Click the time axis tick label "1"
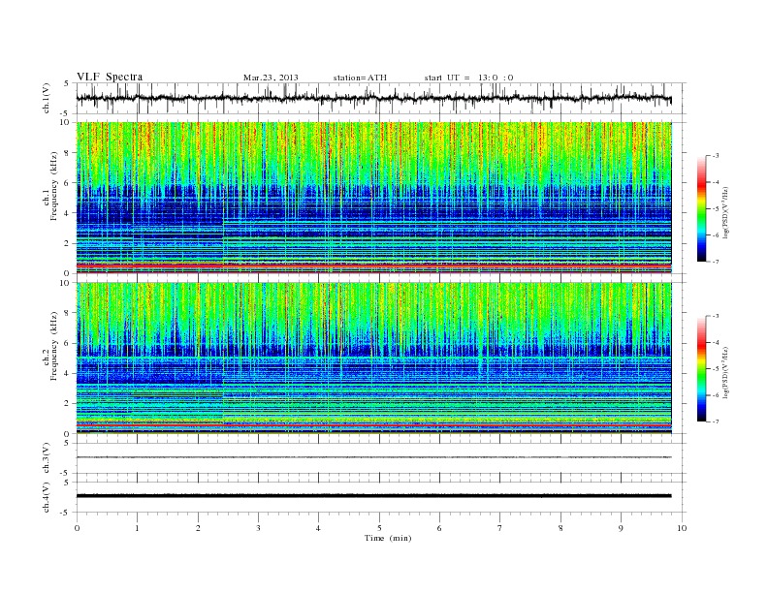Viewport: 768px width, 593px height. click(x=137, y=528)
